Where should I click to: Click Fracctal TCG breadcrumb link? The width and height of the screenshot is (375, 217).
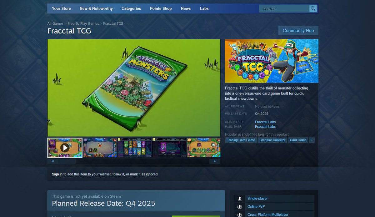[113, 24]
